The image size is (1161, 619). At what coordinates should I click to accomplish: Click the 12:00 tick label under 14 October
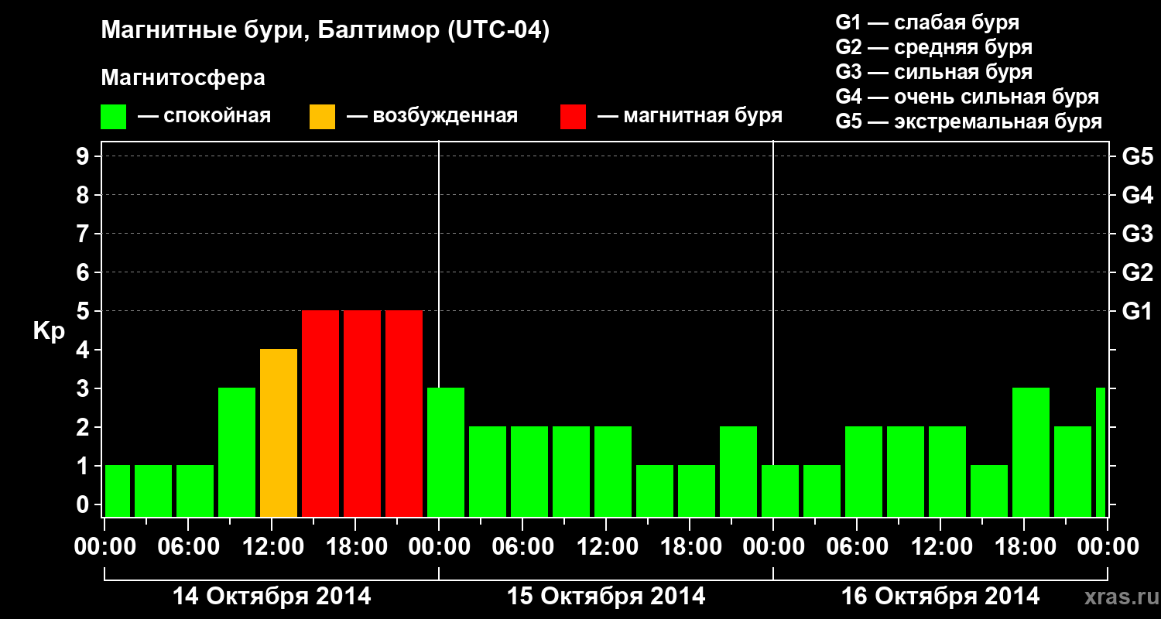(x=272, y=547)
